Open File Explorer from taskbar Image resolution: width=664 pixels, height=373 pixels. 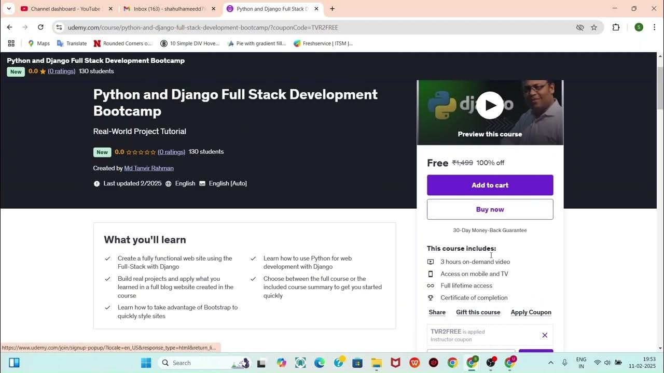[x=376, y=363]
